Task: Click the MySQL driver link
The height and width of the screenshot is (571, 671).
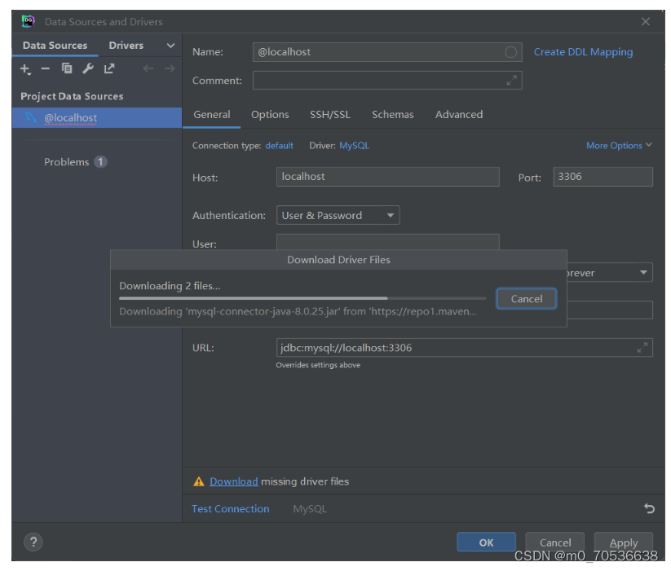Action: click(x=354, y=146)
